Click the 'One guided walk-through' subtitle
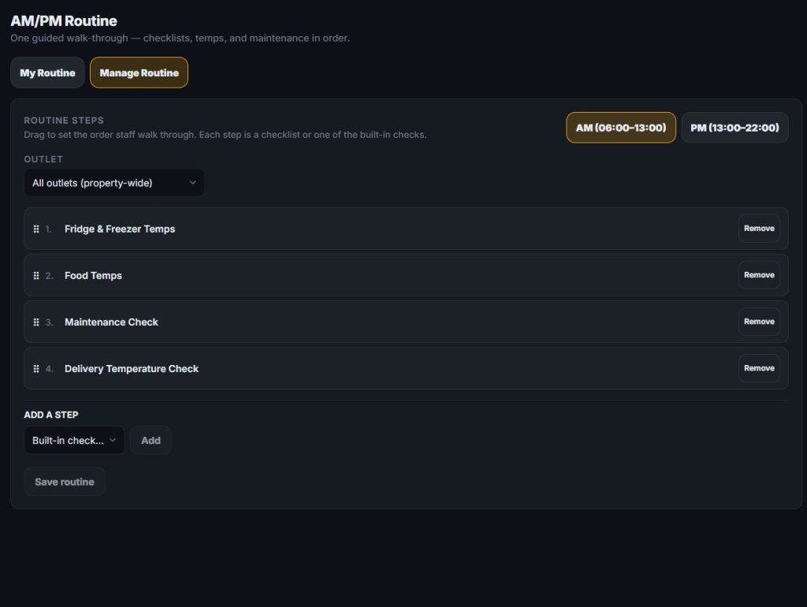 180,38
